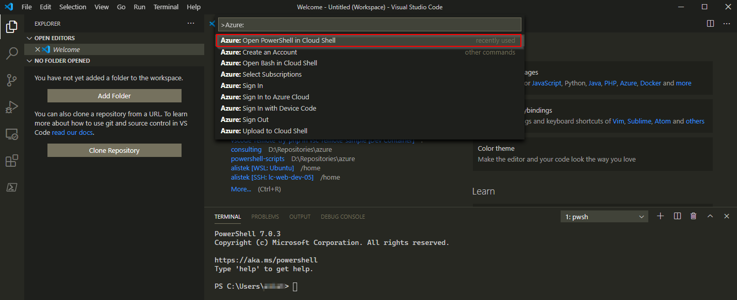737x300 pixels.
Task: Click the VS Code logo in title bar
Action: coord(9,7)
